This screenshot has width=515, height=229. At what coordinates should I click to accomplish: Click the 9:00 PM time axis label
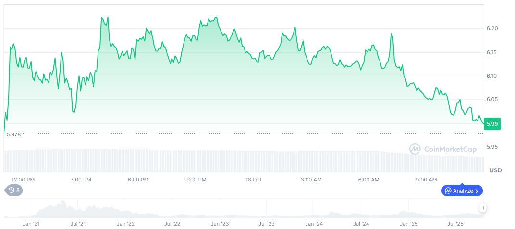click(196, 180)
